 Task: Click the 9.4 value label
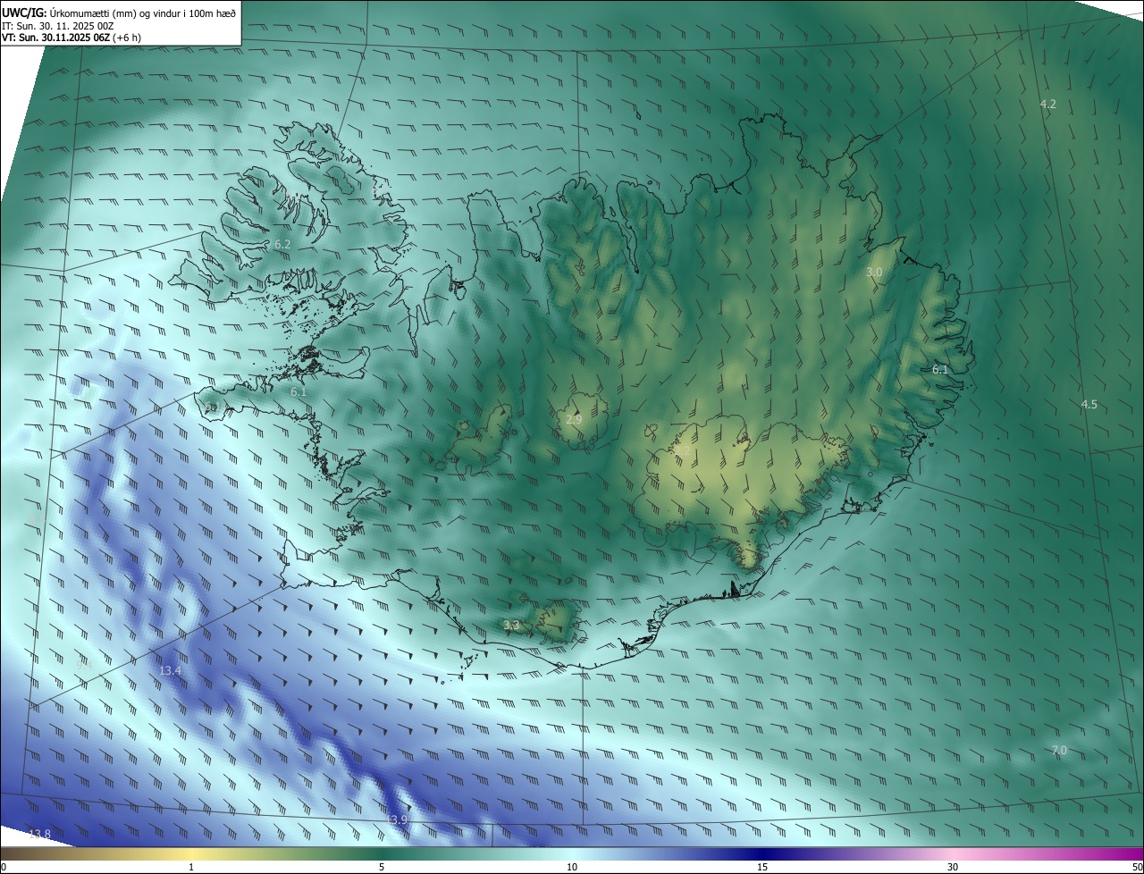(84, 665)
